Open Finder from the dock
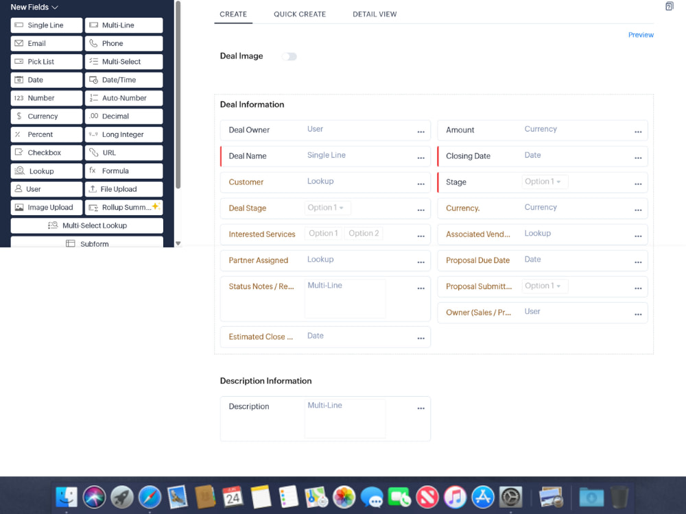 pyautogui.click(x=67, y=497)
